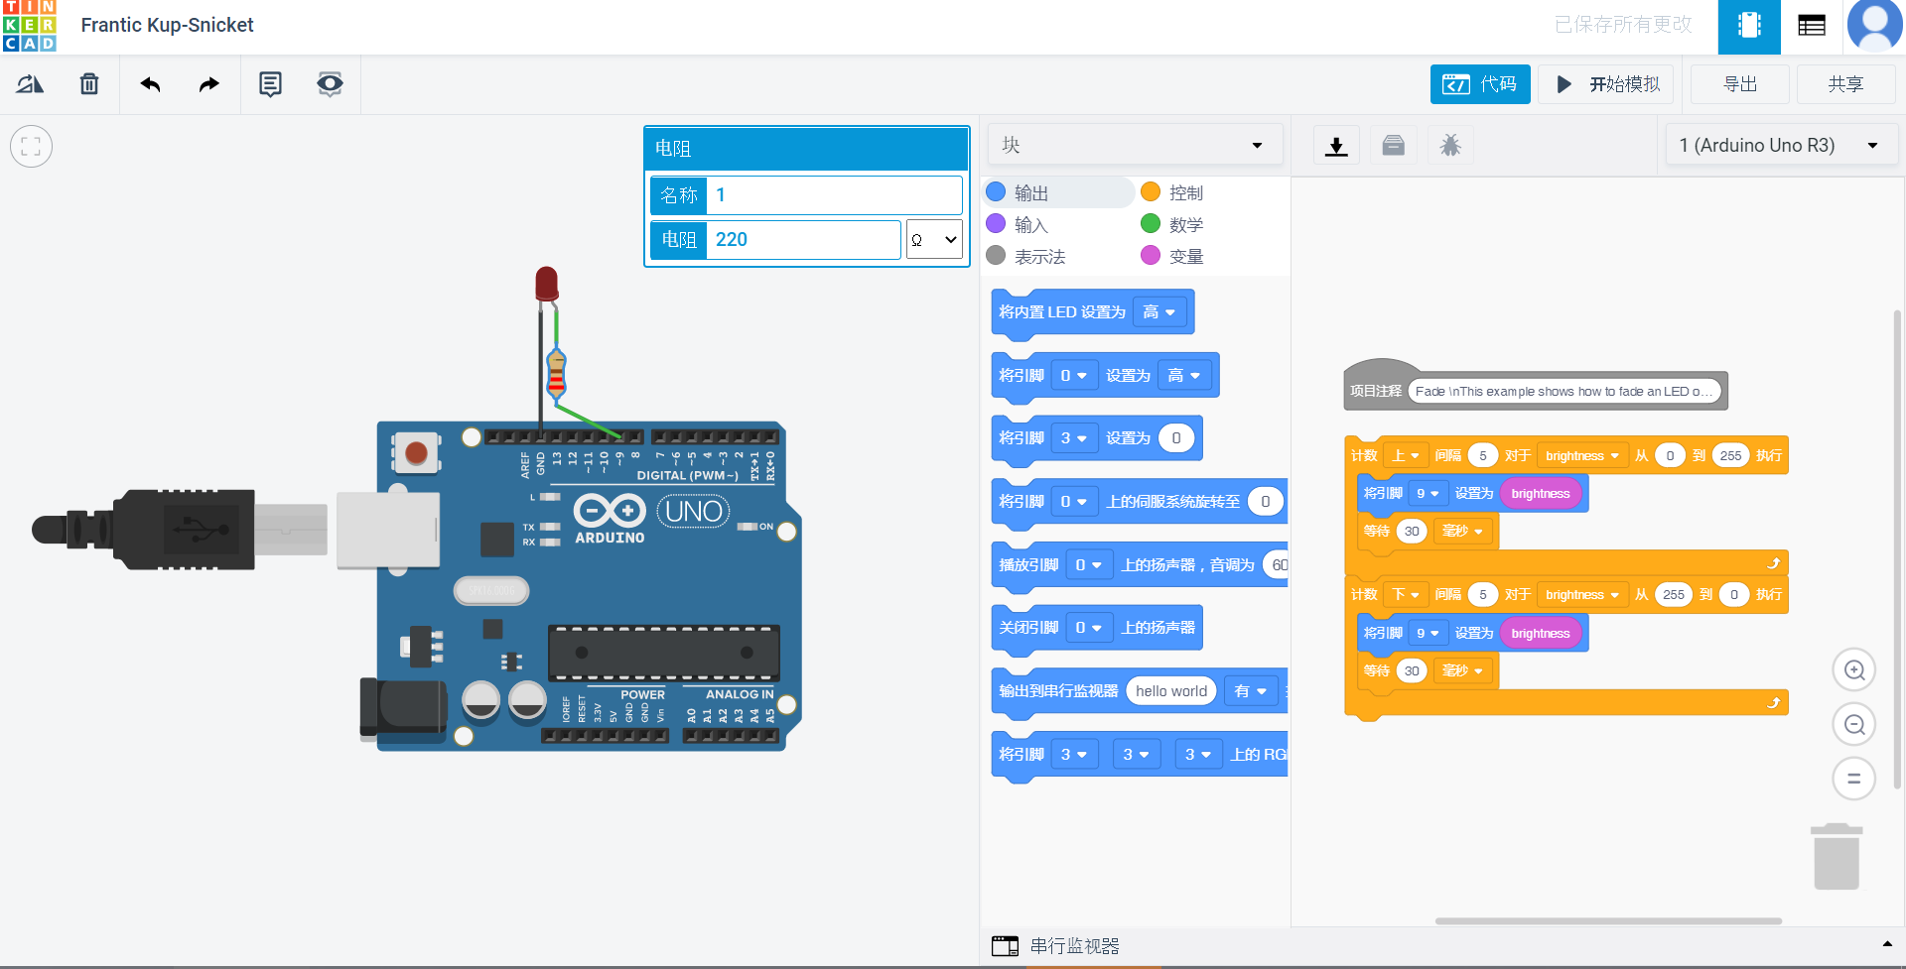Open the user profile avatar

1874,26
